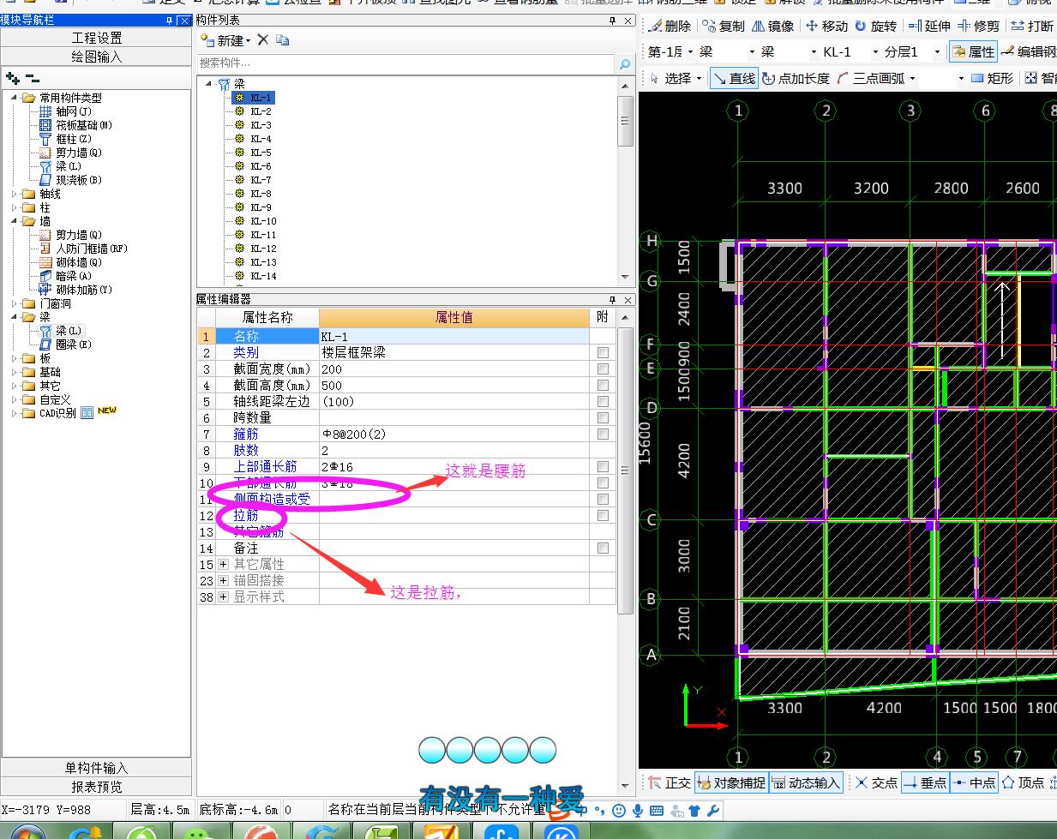Click the soft keyboard icon in input method bar
1057x839 pixels.
pos(656,810)
